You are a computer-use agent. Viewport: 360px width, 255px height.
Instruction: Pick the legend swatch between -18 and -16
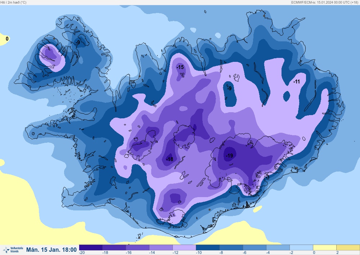coord(114,247)
